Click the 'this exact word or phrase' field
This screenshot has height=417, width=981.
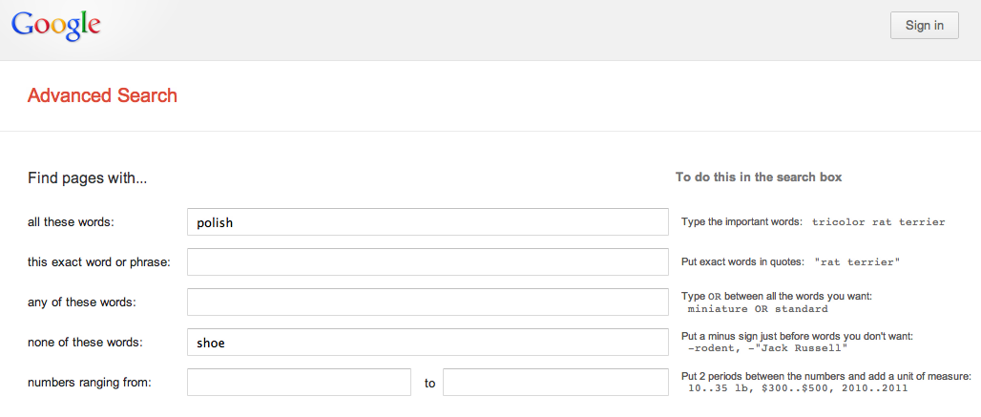(428, 262)
